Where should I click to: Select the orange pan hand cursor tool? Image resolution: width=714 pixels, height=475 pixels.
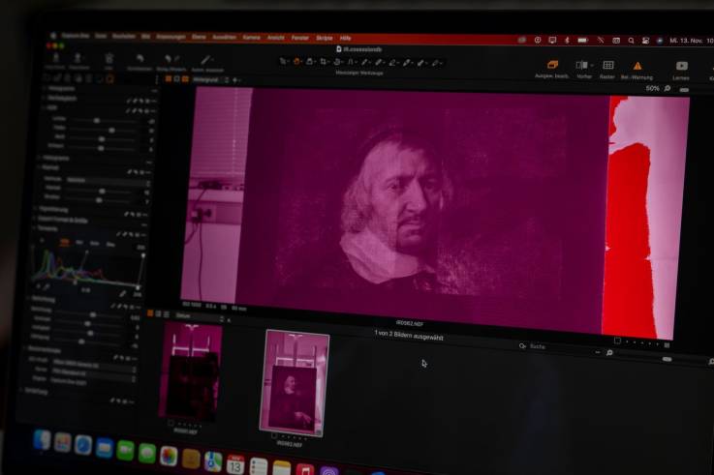click(x=297, y=62)
